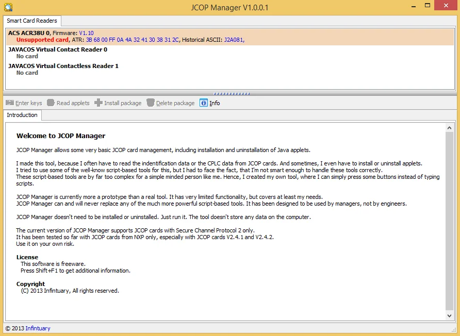Click the Shift+F1 additional information line
This screenshot has height=336, width=460.
click(75, 271)
